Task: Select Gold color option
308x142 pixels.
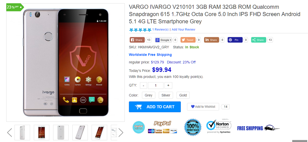Action: [x=183, y=95]
